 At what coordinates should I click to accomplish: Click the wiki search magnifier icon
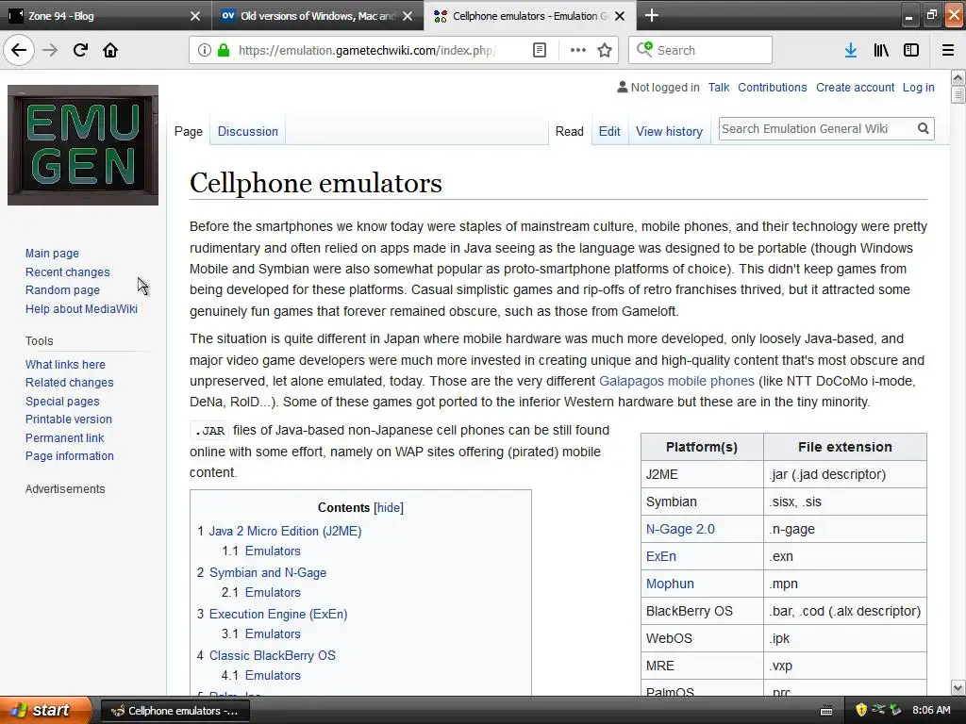(x=923, y=128)
